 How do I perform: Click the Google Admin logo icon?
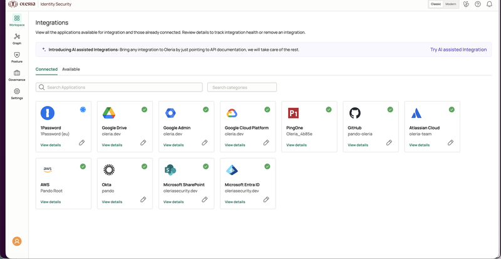pos(170,113)
